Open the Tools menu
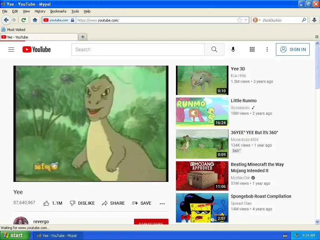 75,11
